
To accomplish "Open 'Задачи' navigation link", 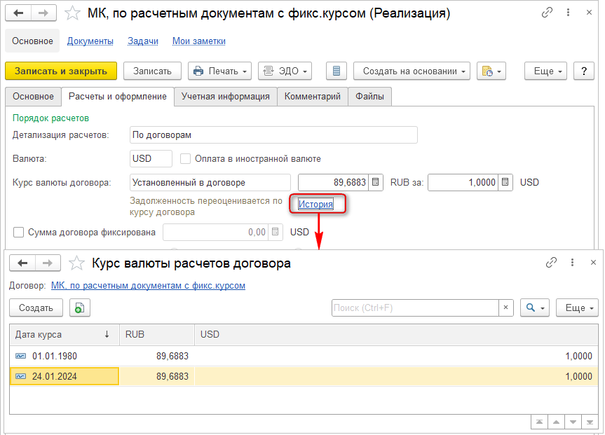I will tap(143, 41).
